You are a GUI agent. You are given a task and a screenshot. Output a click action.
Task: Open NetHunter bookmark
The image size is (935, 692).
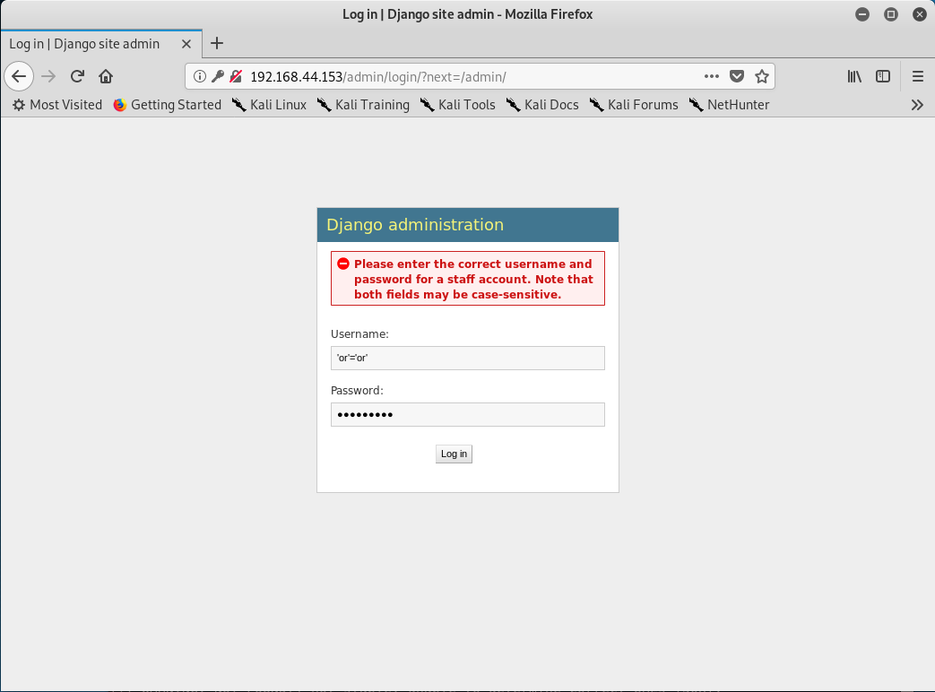coord(730,105)
